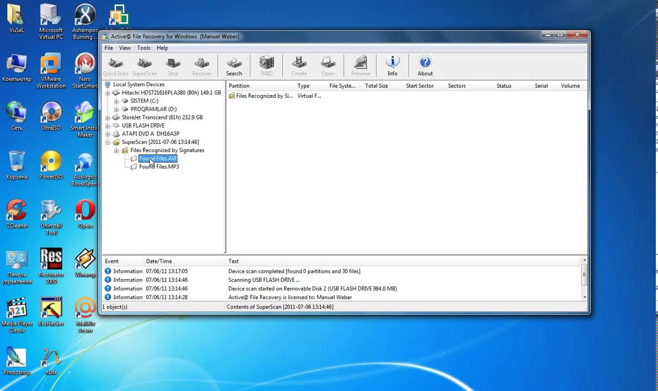
Task: Expand the ATAPI DVD A DH16A3P node
Action: 107,134
